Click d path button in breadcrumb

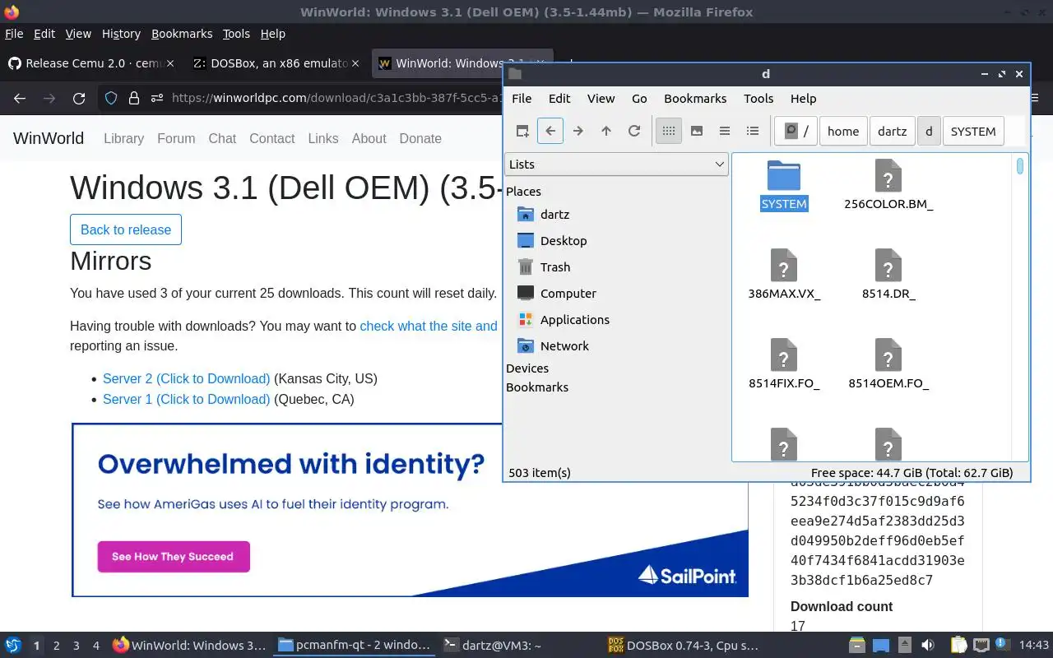(929, 132)
